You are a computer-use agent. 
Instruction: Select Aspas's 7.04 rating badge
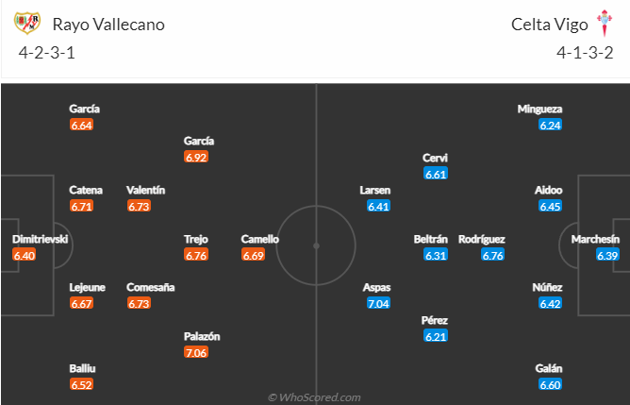click(378, 304)
